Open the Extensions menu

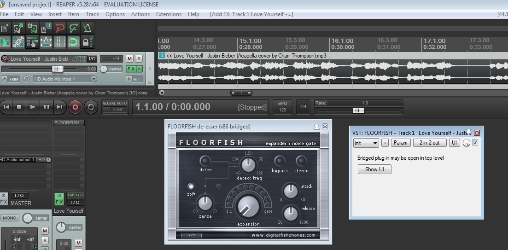click(x=169, y=14)
